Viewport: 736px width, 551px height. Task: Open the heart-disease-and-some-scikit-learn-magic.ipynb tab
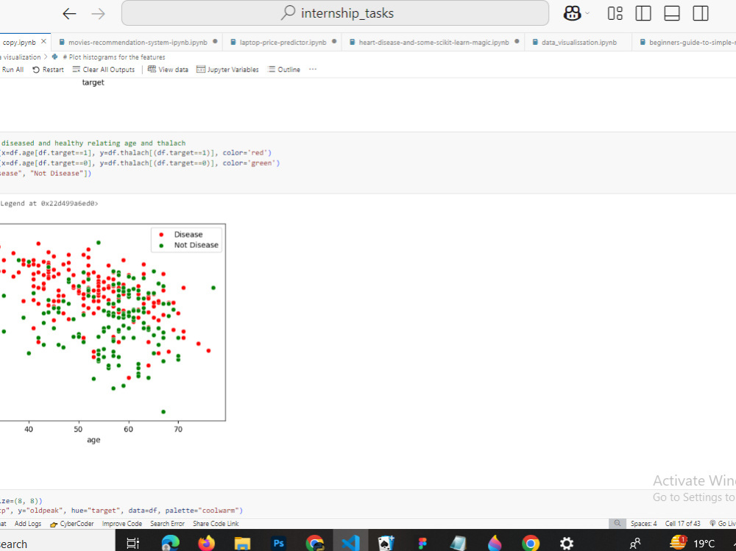click(x=434, y=42)
